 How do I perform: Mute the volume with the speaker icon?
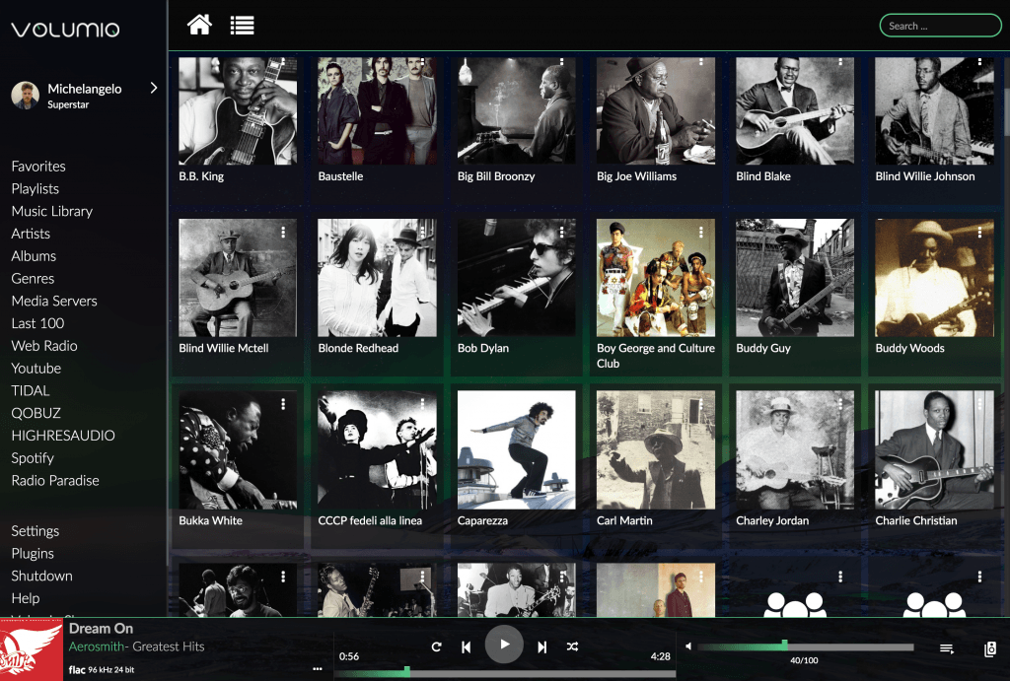(x=686, y=647)
